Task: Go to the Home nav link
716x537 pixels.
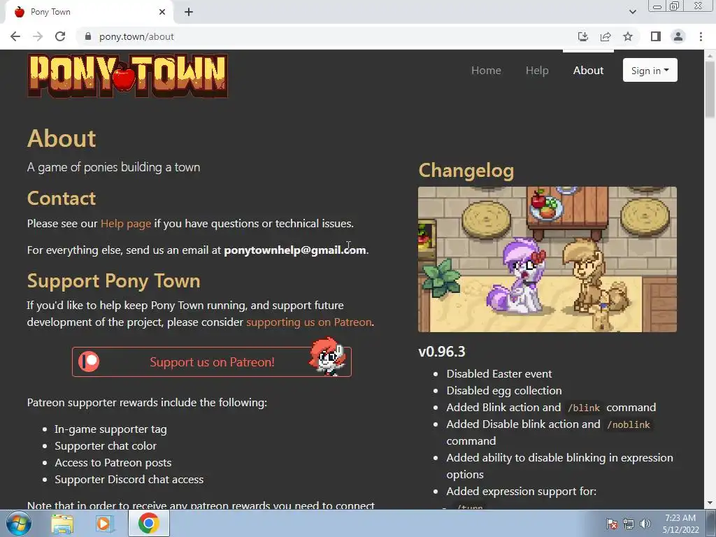Action: point(486,71)
